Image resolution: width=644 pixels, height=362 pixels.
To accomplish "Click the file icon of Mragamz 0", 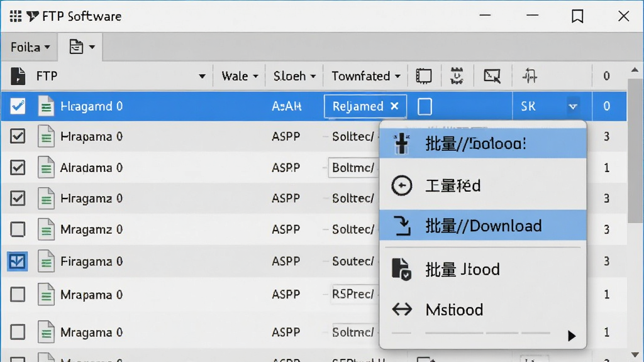I will pos(46,229).
